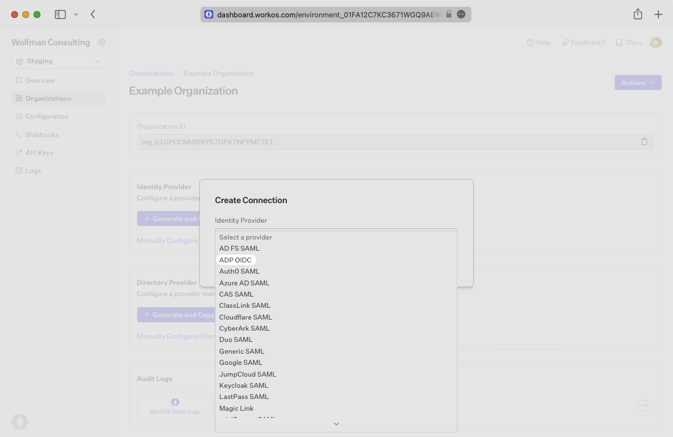Open Docs via its book icon
This screenshot has width=673, height=437.
click(x=618, y=42)
